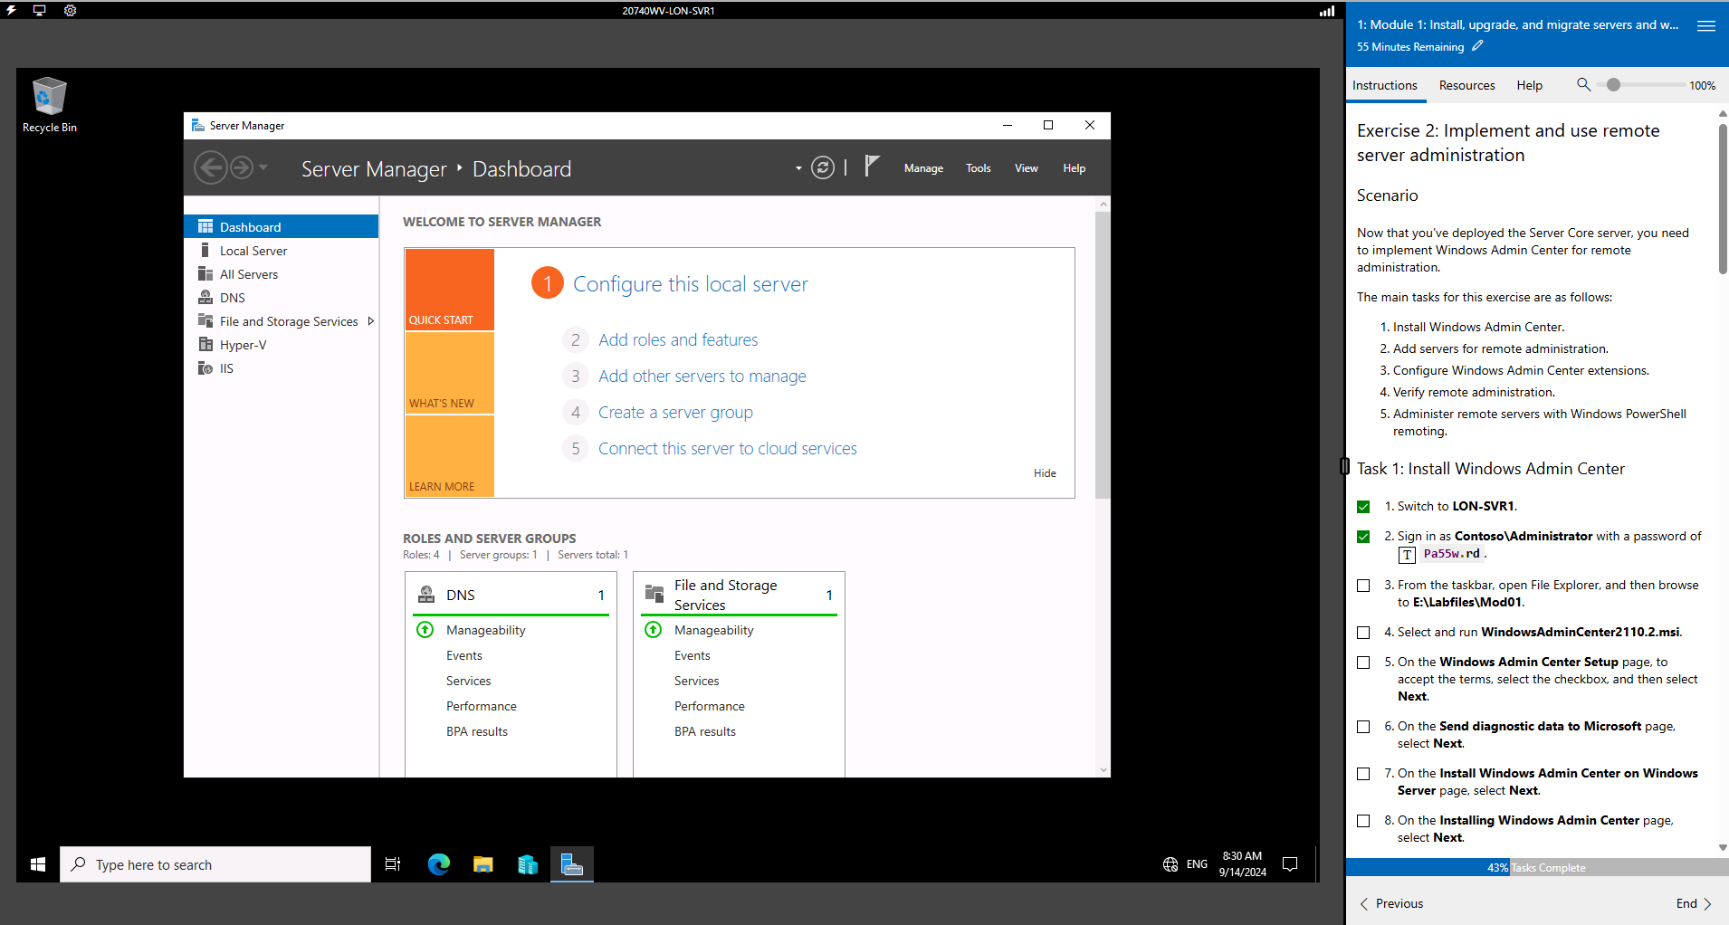The width and height of the screenshot is (1729, 925).
Task: Open Performance in File and Storage Services tile
Action: pos(709,706)
